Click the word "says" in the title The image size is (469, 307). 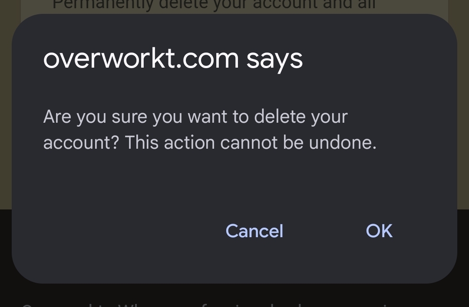(274, 59)
